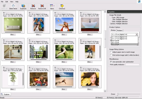Select the two children on steps photo
This screenshot has width=142, height=99.
[90, 52]
